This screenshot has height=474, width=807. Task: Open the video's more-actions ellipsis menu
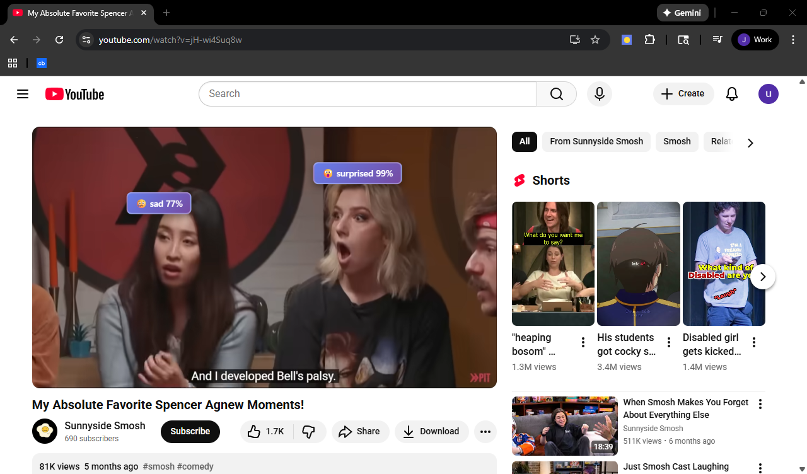(x=485, y=431)
